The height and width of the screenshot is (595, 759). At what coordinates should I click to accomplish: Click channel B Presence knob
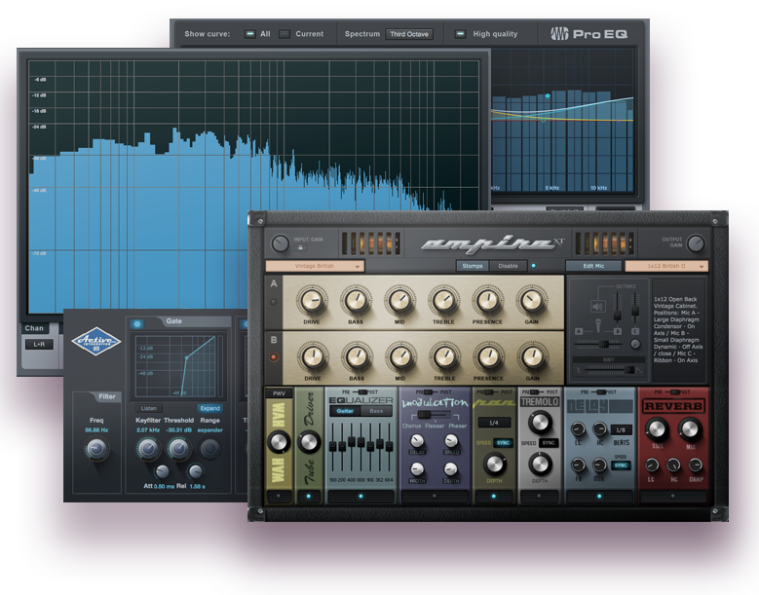click(488, 357)
